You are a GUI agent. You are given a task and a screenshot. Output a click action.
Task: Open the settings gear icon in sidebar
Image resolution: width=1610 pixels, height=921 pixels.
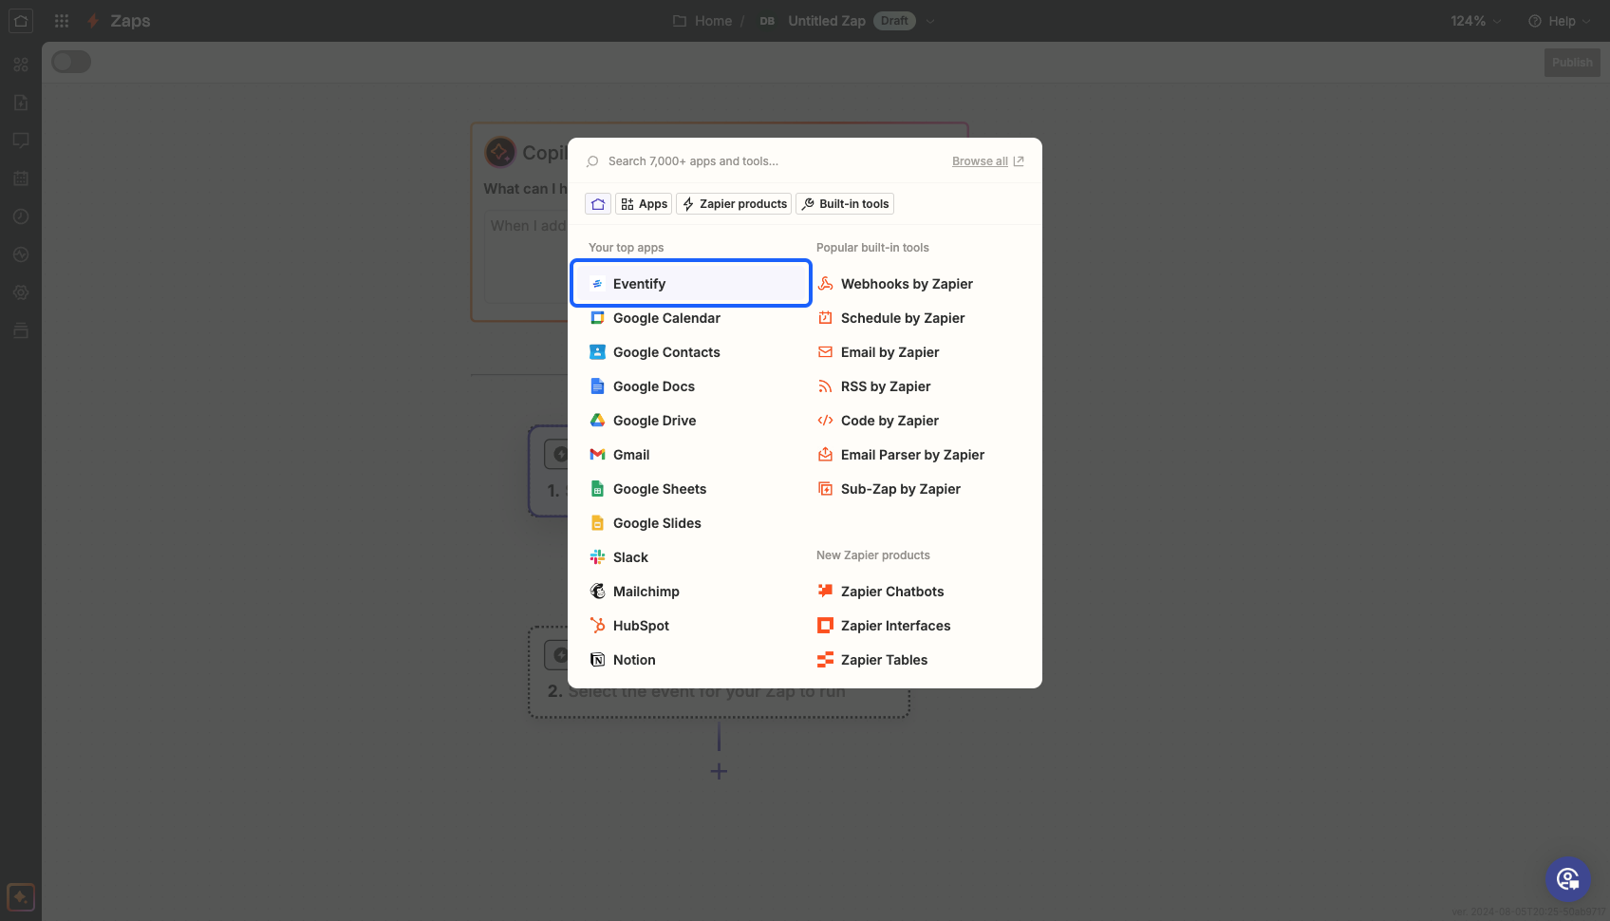pos(21,292)
